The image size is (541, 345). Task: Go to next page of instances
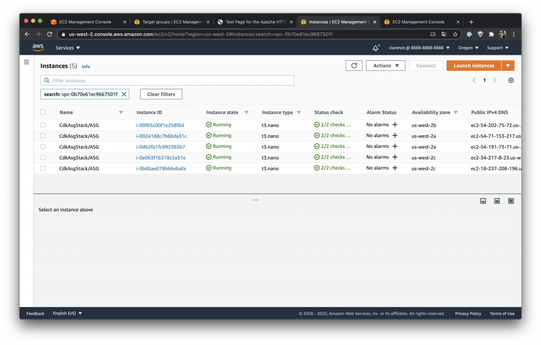click(495, 80)
